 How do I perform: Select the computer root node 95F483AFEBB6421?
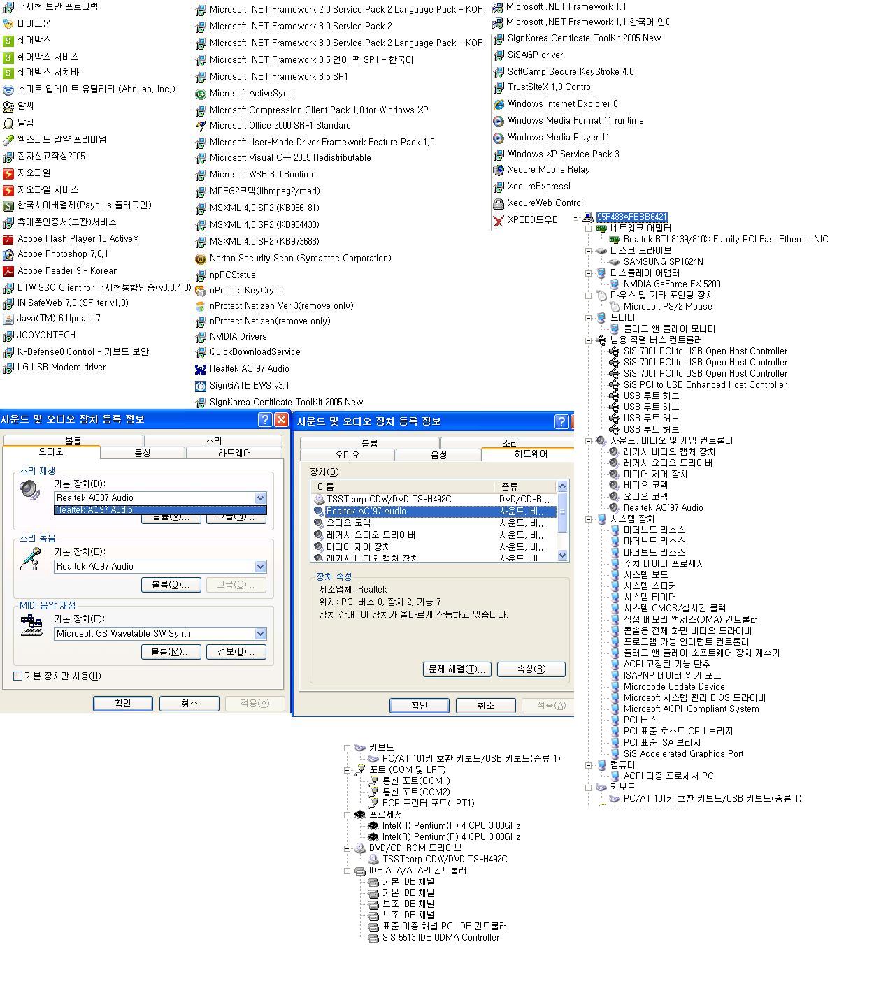631,217
